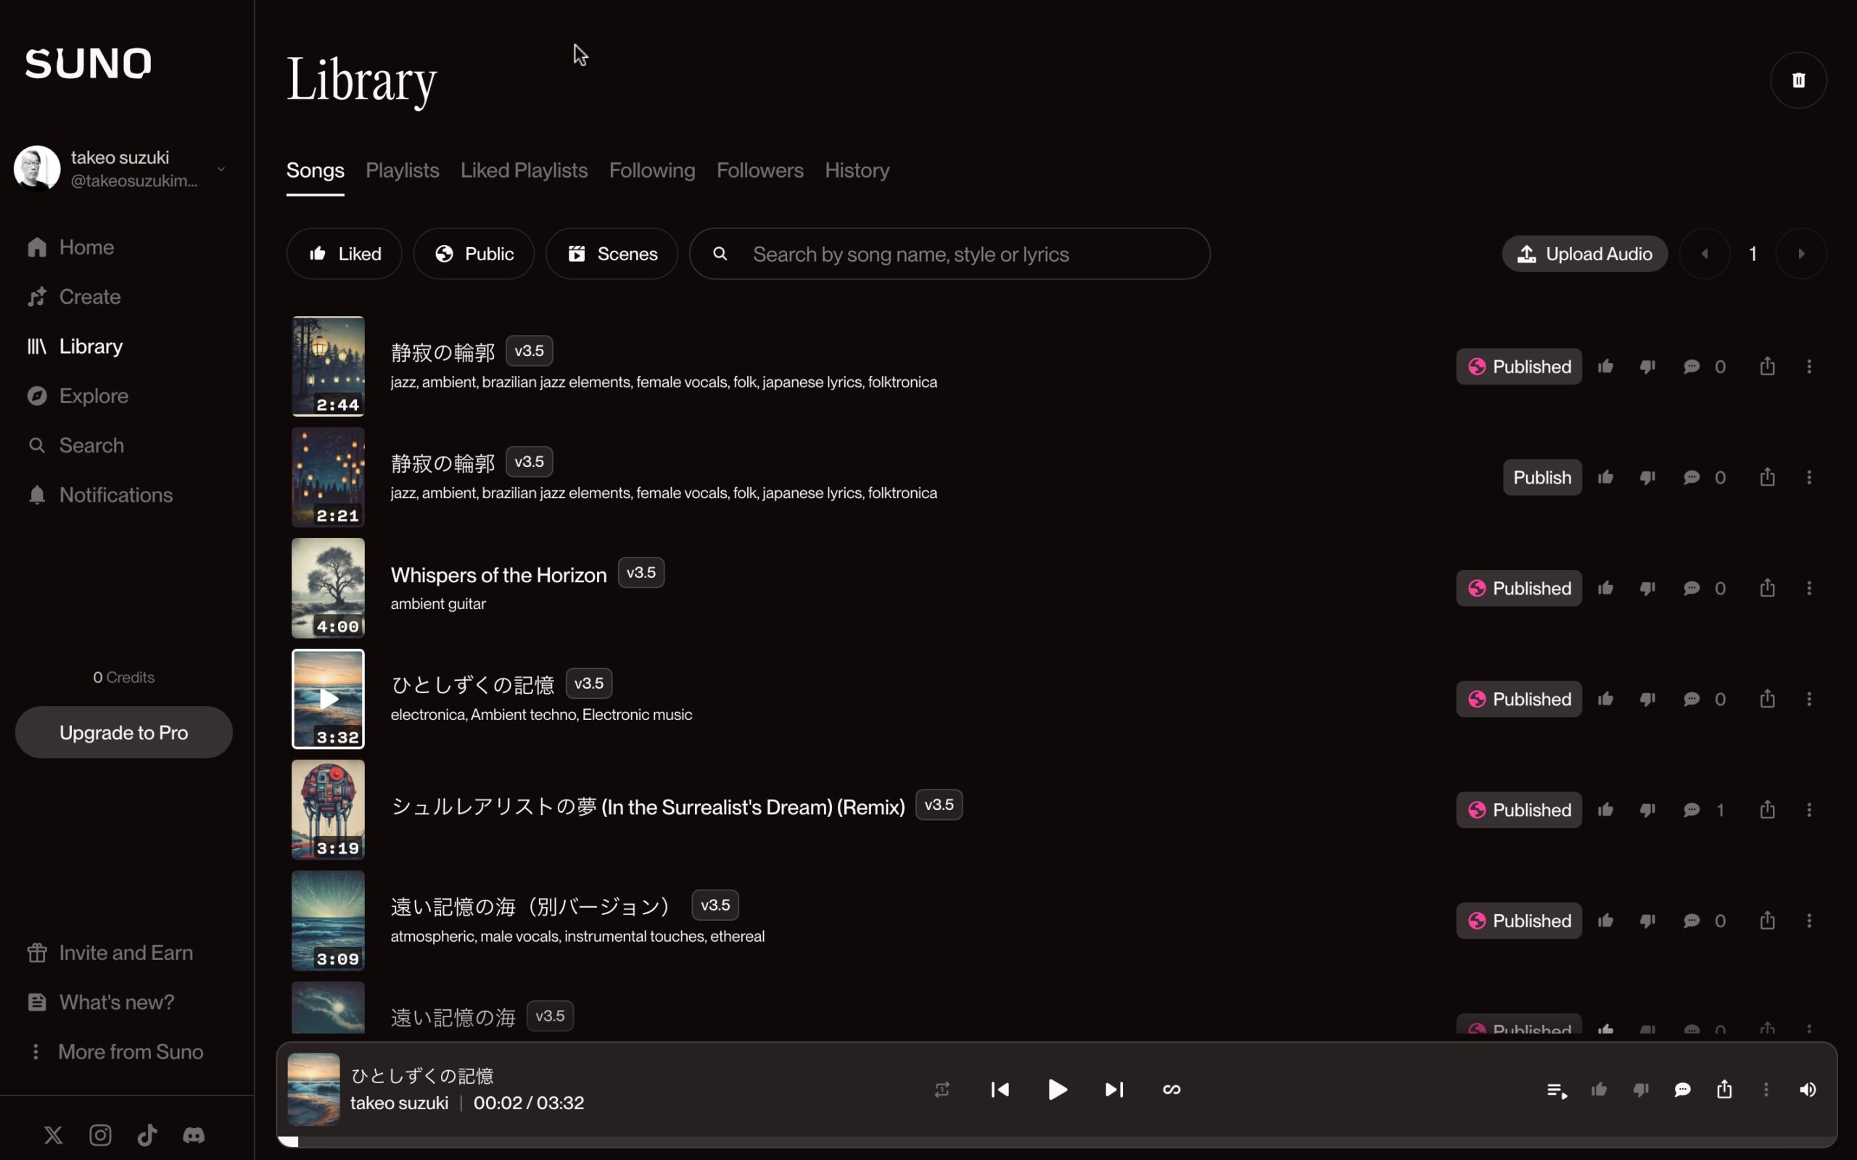This screenshot has width=1857, height=1160.
Task: Open the History tab
Action: [857, 170]
